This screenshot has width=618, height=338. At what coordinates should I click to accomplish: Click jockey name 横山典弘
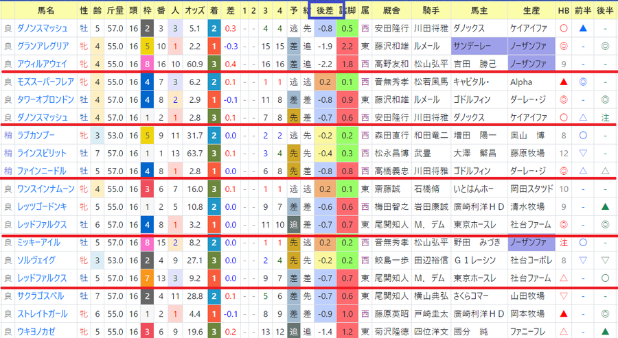pos(431,296)
